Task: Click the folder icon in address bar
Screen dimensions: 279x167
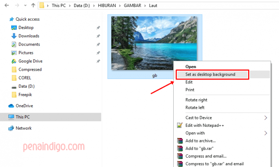Action: (x=42, y=5)
